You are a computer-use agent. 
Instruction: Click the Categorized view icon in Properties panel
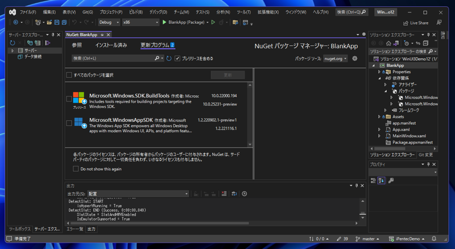coord(374,181)
